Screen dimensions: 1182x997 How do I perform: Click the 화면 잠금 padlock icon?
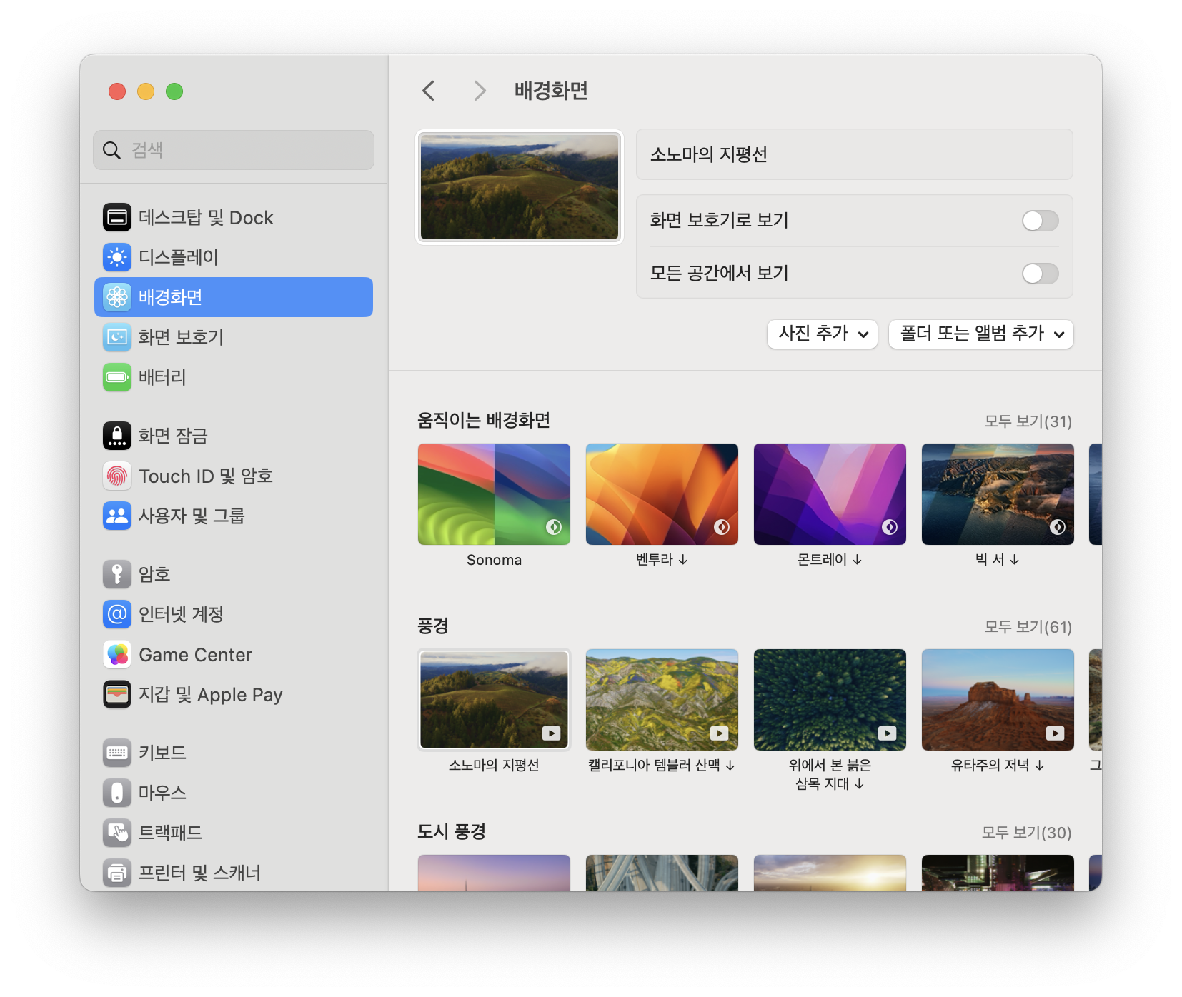(x=116, y=436)
